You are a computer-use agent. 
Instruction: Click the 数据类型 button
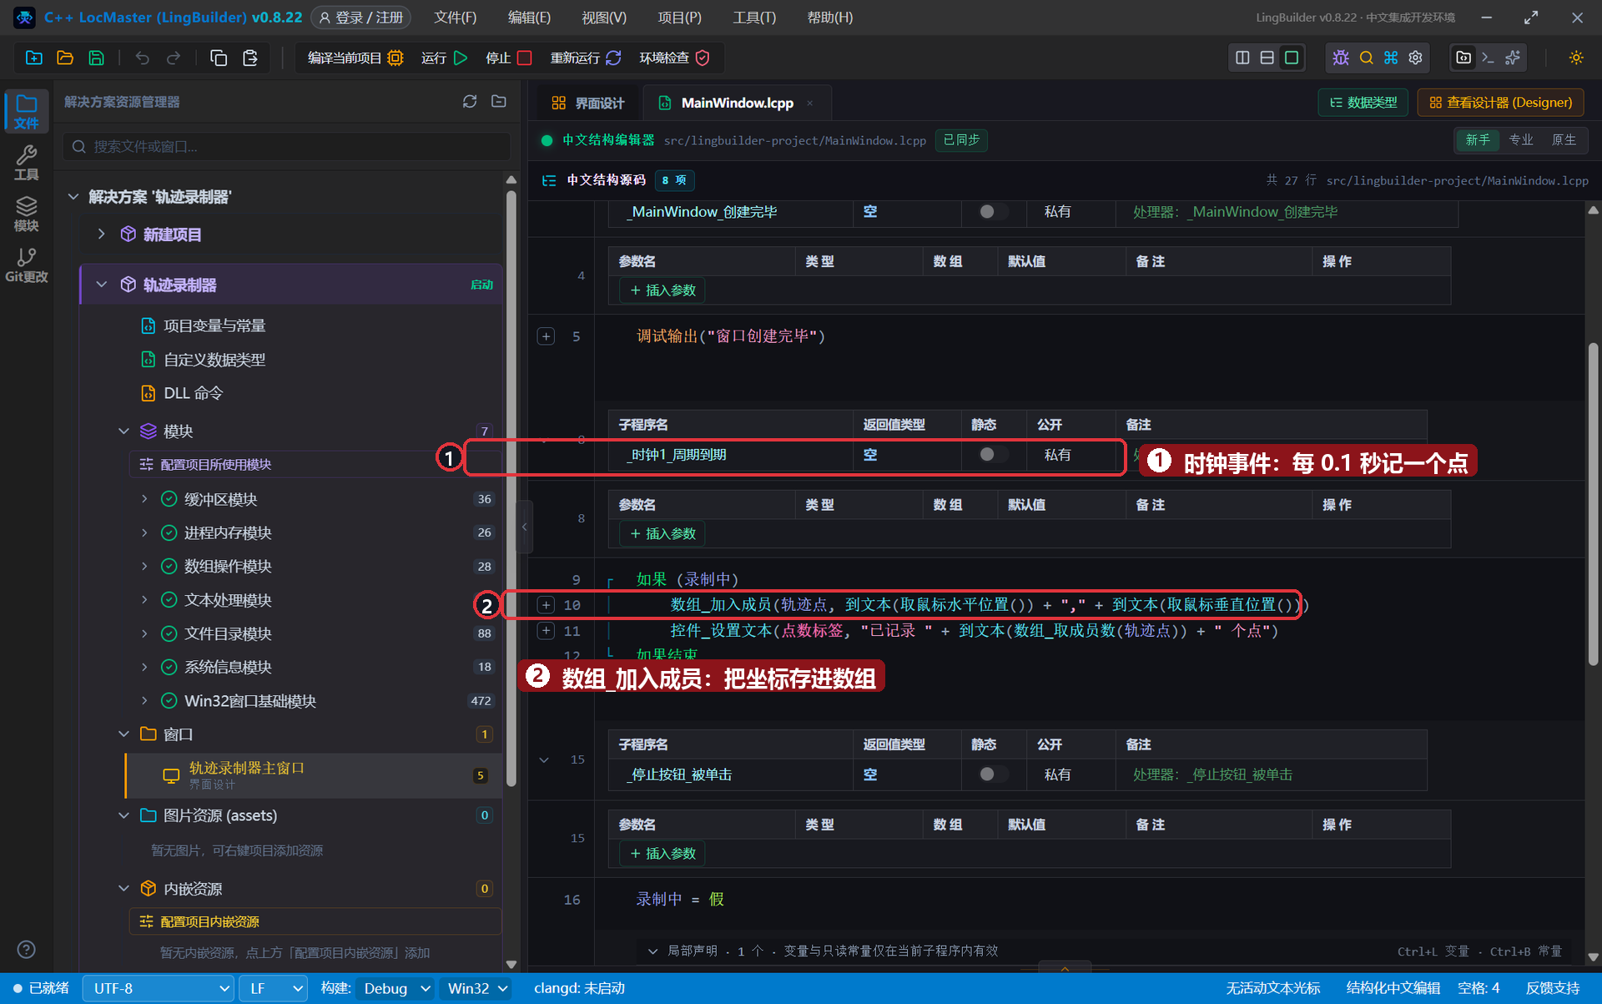click(1363, 102)
